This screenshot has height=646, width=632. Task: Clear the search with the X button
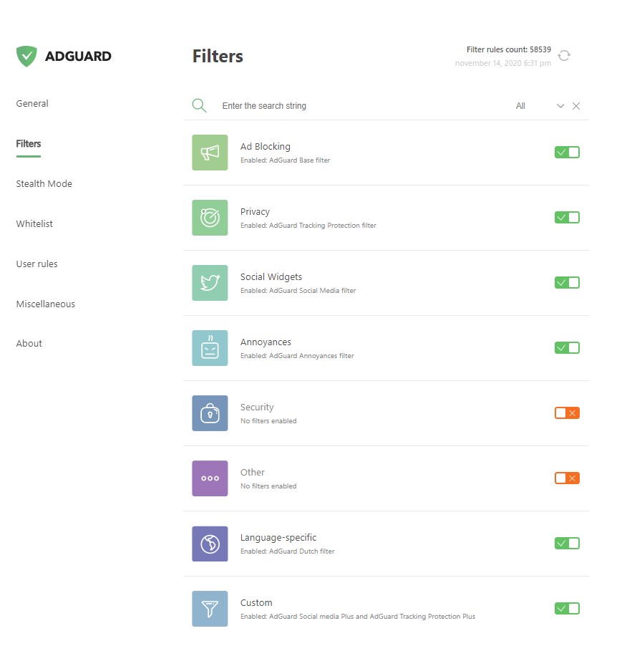[x=576, y=106]
